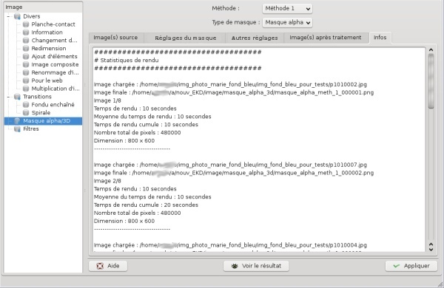
Task: Click the Masque alpha/3D folder icon
Action: point(17,120)
